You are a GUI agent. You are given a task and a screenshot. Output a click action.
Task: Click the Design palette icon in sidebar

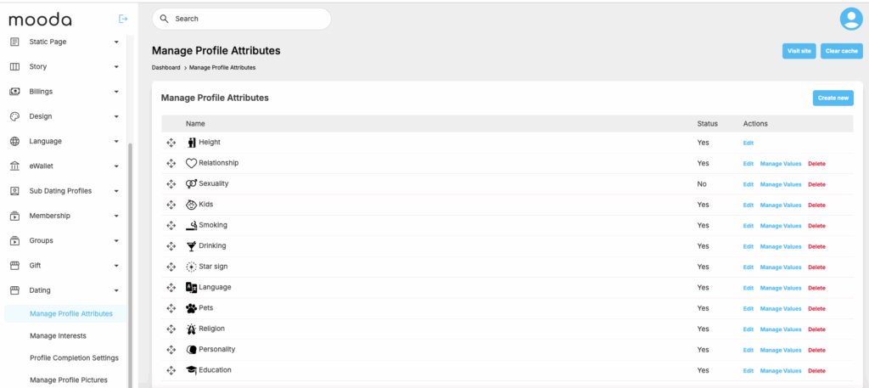[x=14, y=116]
